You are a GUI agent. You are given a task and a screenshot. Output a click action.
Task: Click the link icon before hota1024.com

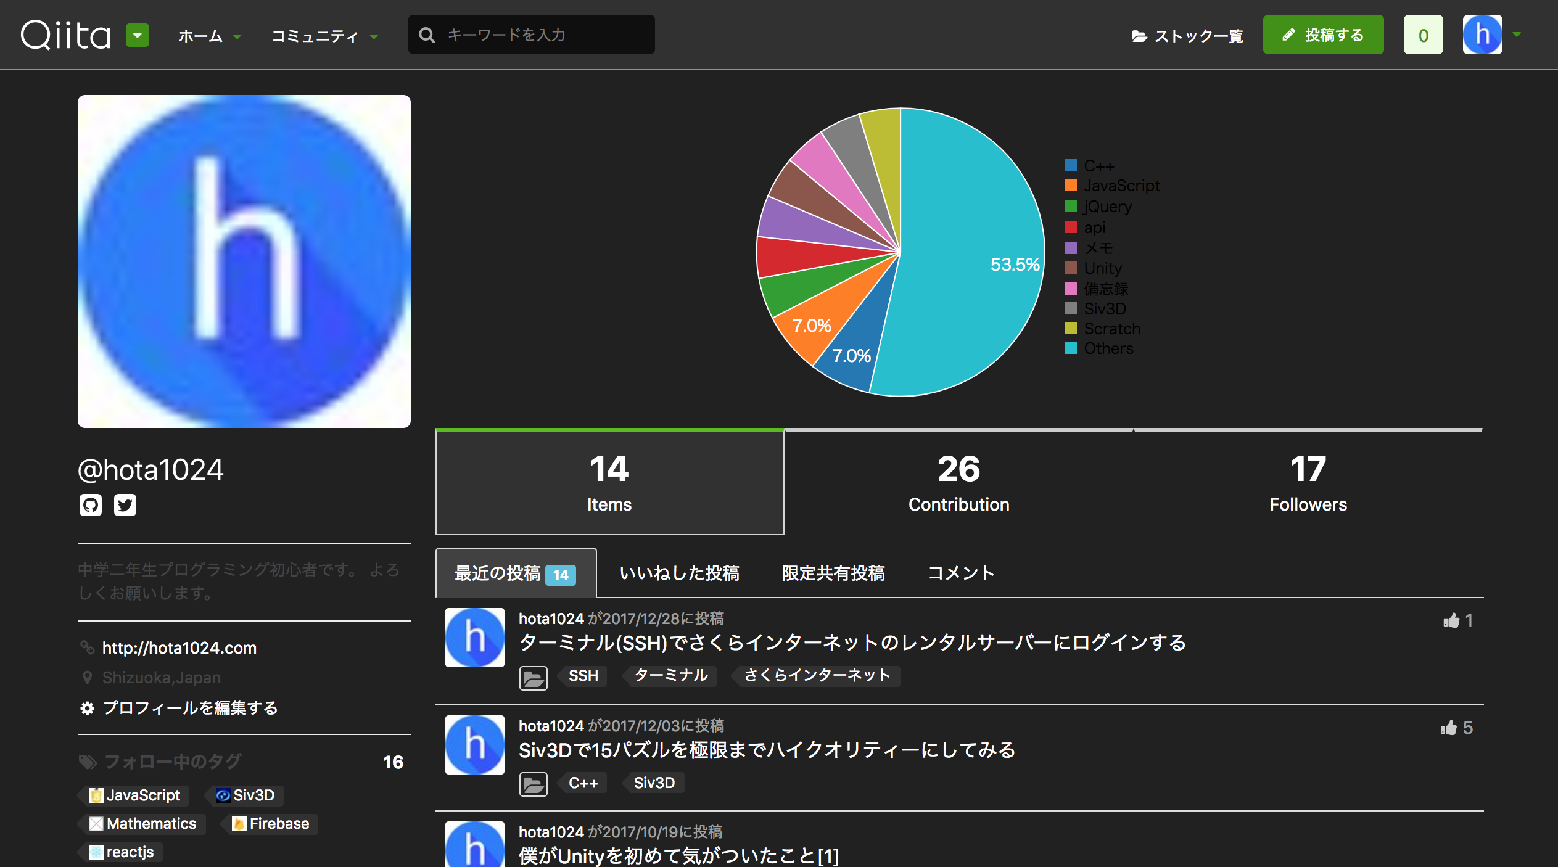pos(88,647)
